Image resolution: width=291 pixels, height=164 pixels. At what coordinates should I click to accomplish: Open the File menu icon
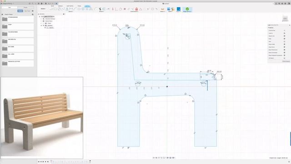(x=41, y=4)
